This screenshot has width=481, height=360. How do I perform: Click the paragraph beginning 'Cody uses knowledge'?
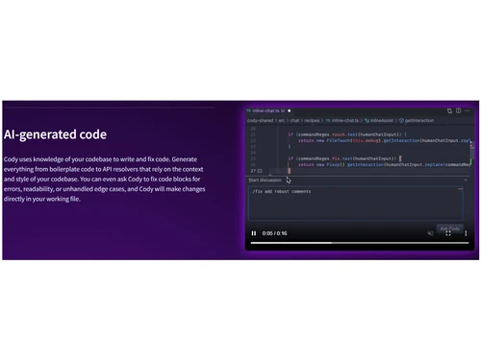[105, 179]
